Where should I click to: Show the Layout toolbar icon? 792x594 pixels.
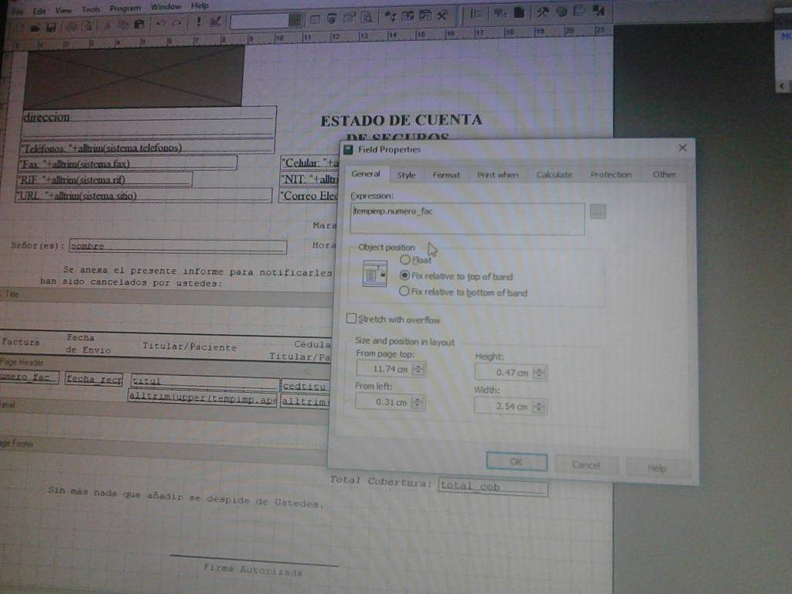579,11
